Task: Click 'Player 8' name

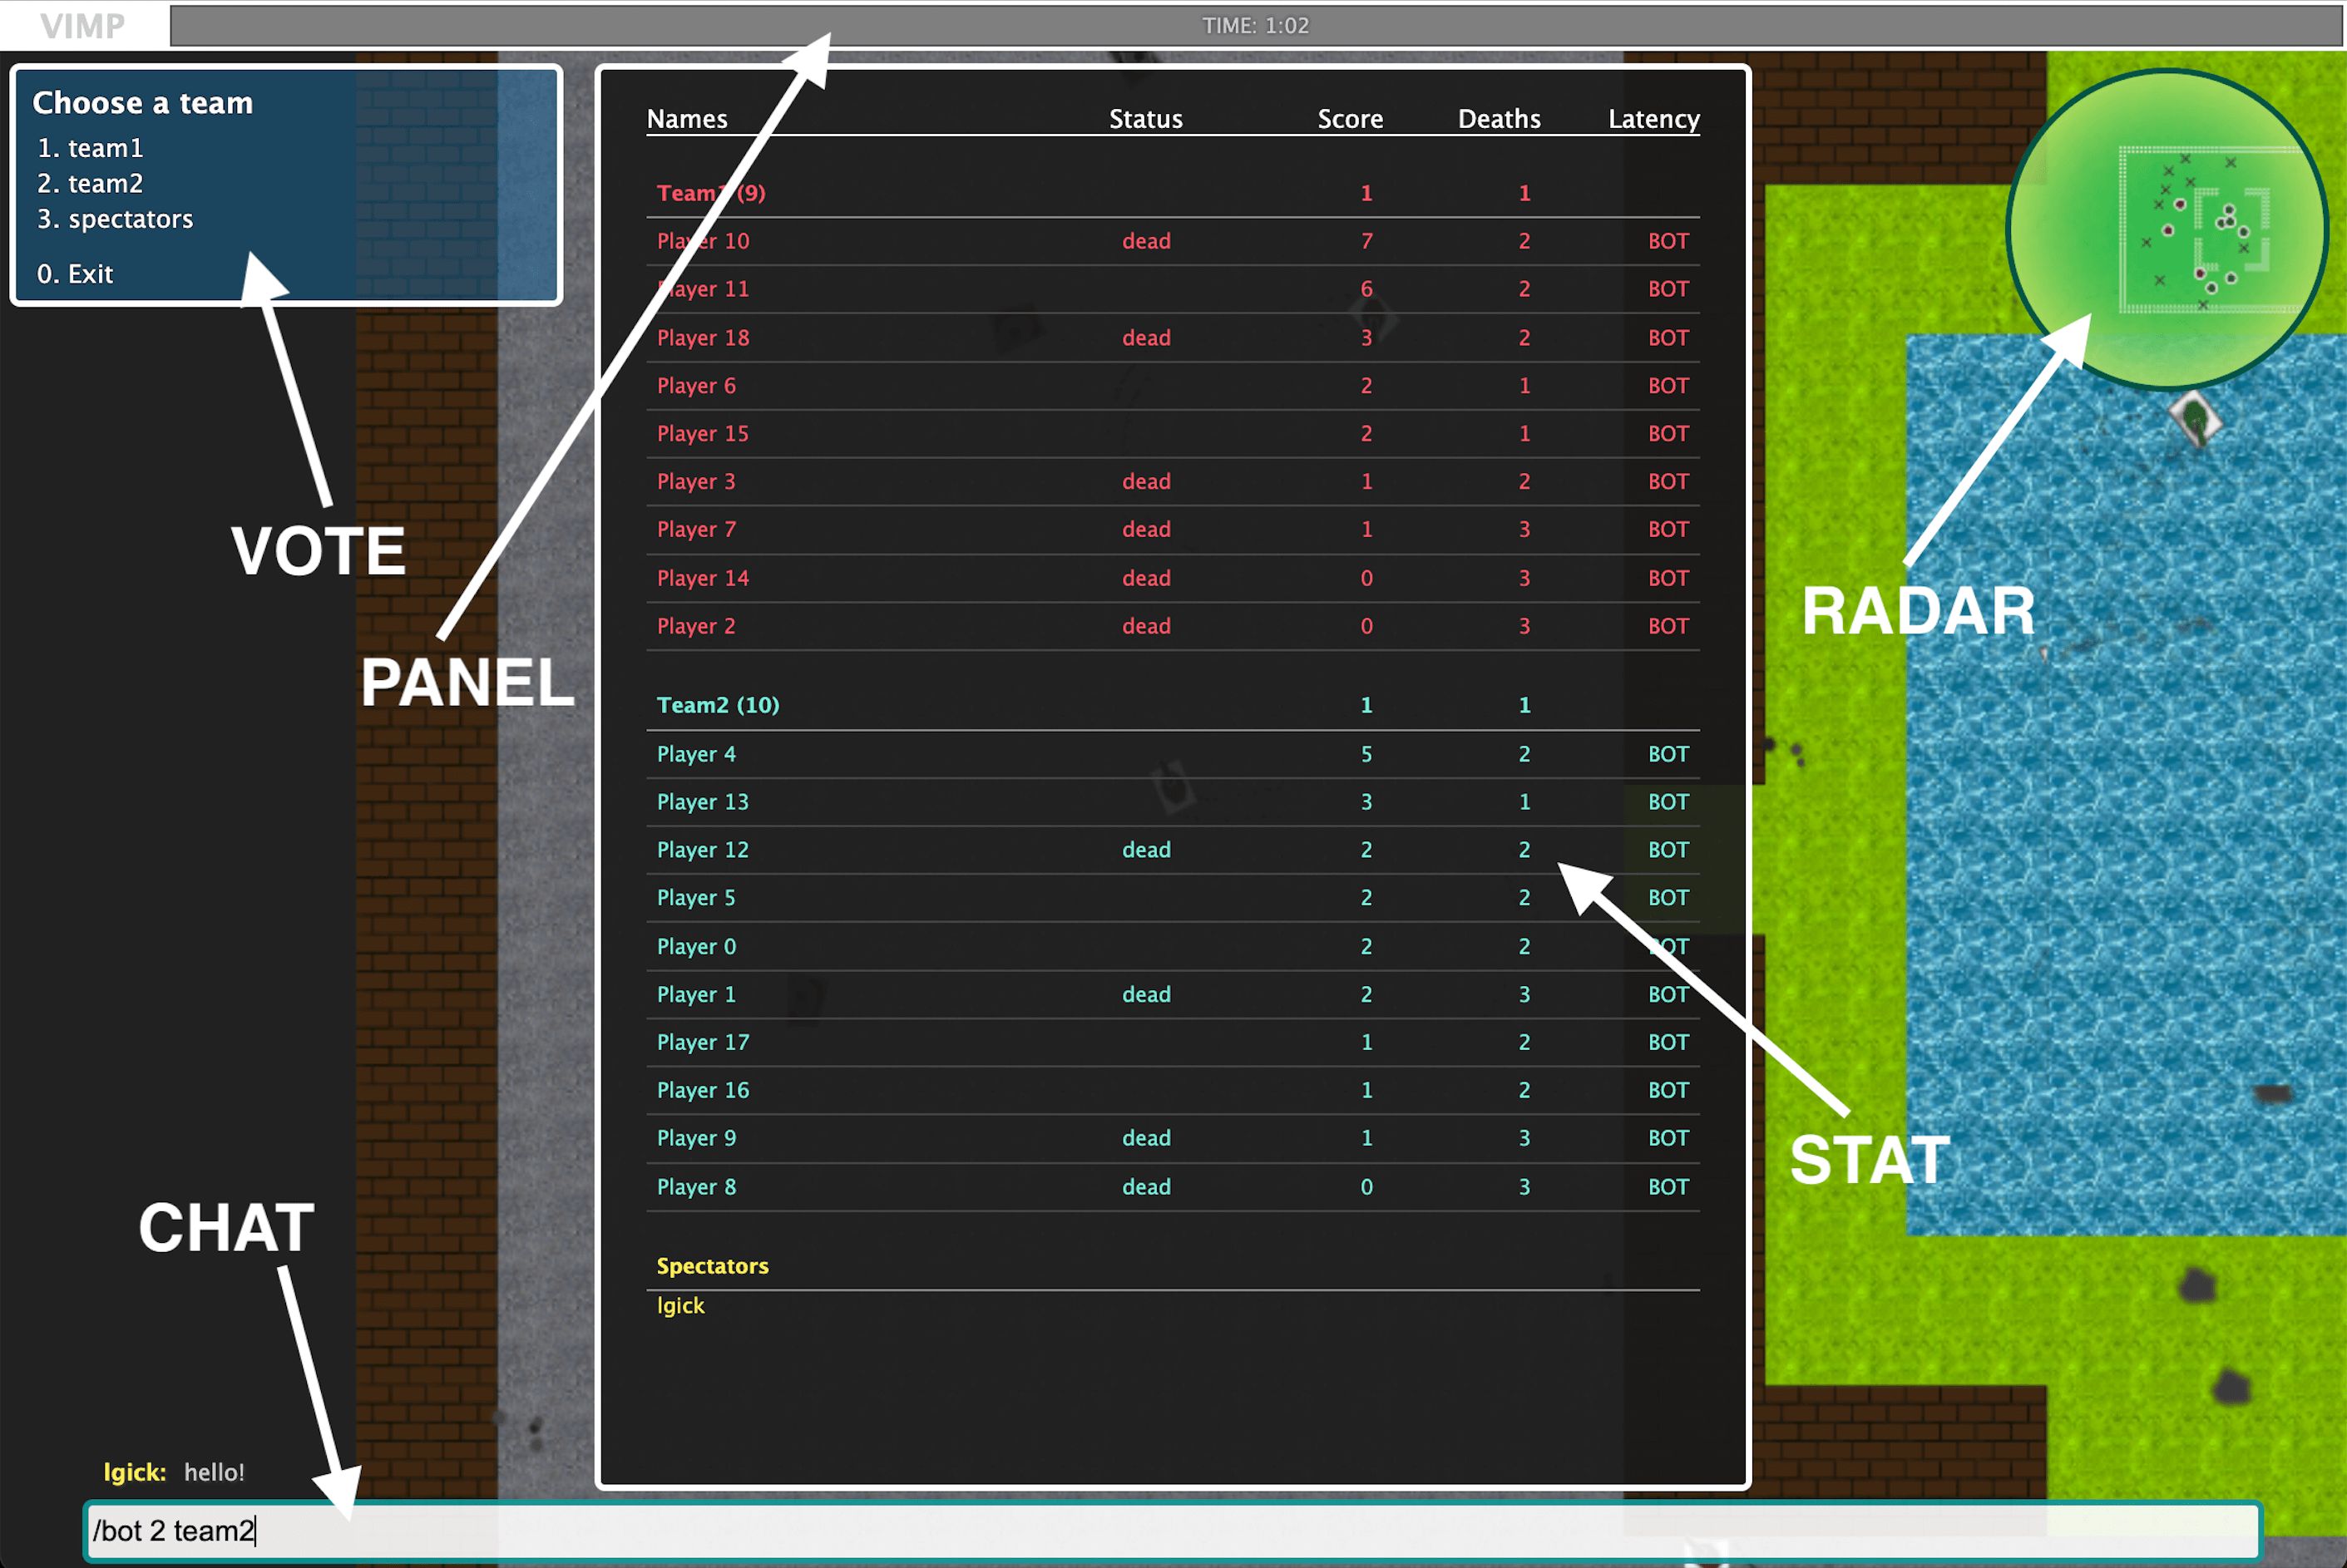Action: [x=696, y=1187]
